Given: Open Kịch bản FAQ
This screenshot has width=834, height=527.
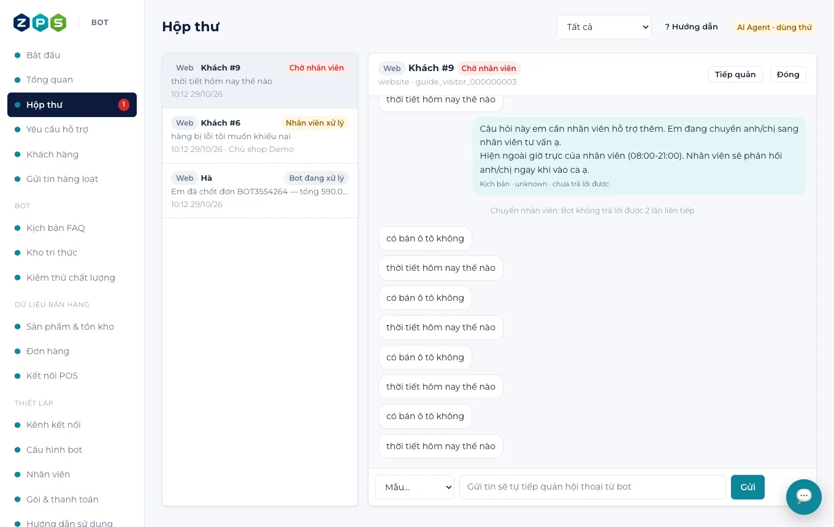Looking at the screenshot, I should [72, 228].
